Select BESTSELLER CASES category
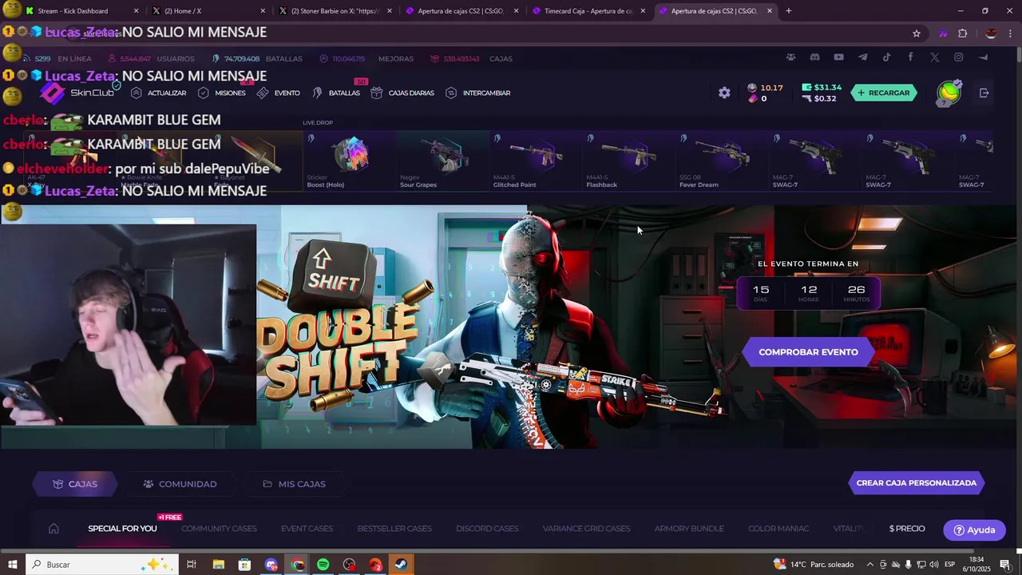The height and width of the screenshot is (575, 1022). tap(394, 529)
